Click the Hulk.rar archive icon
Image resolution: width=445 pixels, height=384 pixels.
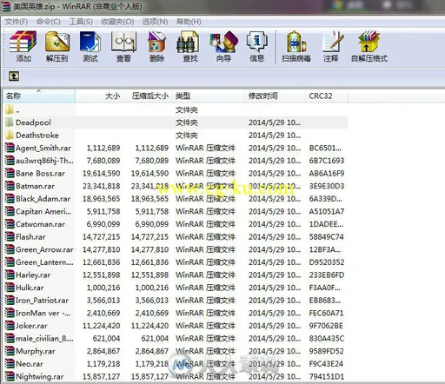click(10, 288)
